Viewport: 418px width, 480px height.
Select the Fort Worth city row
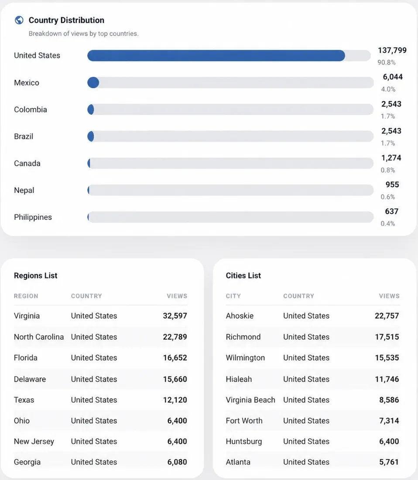point(313,421)
